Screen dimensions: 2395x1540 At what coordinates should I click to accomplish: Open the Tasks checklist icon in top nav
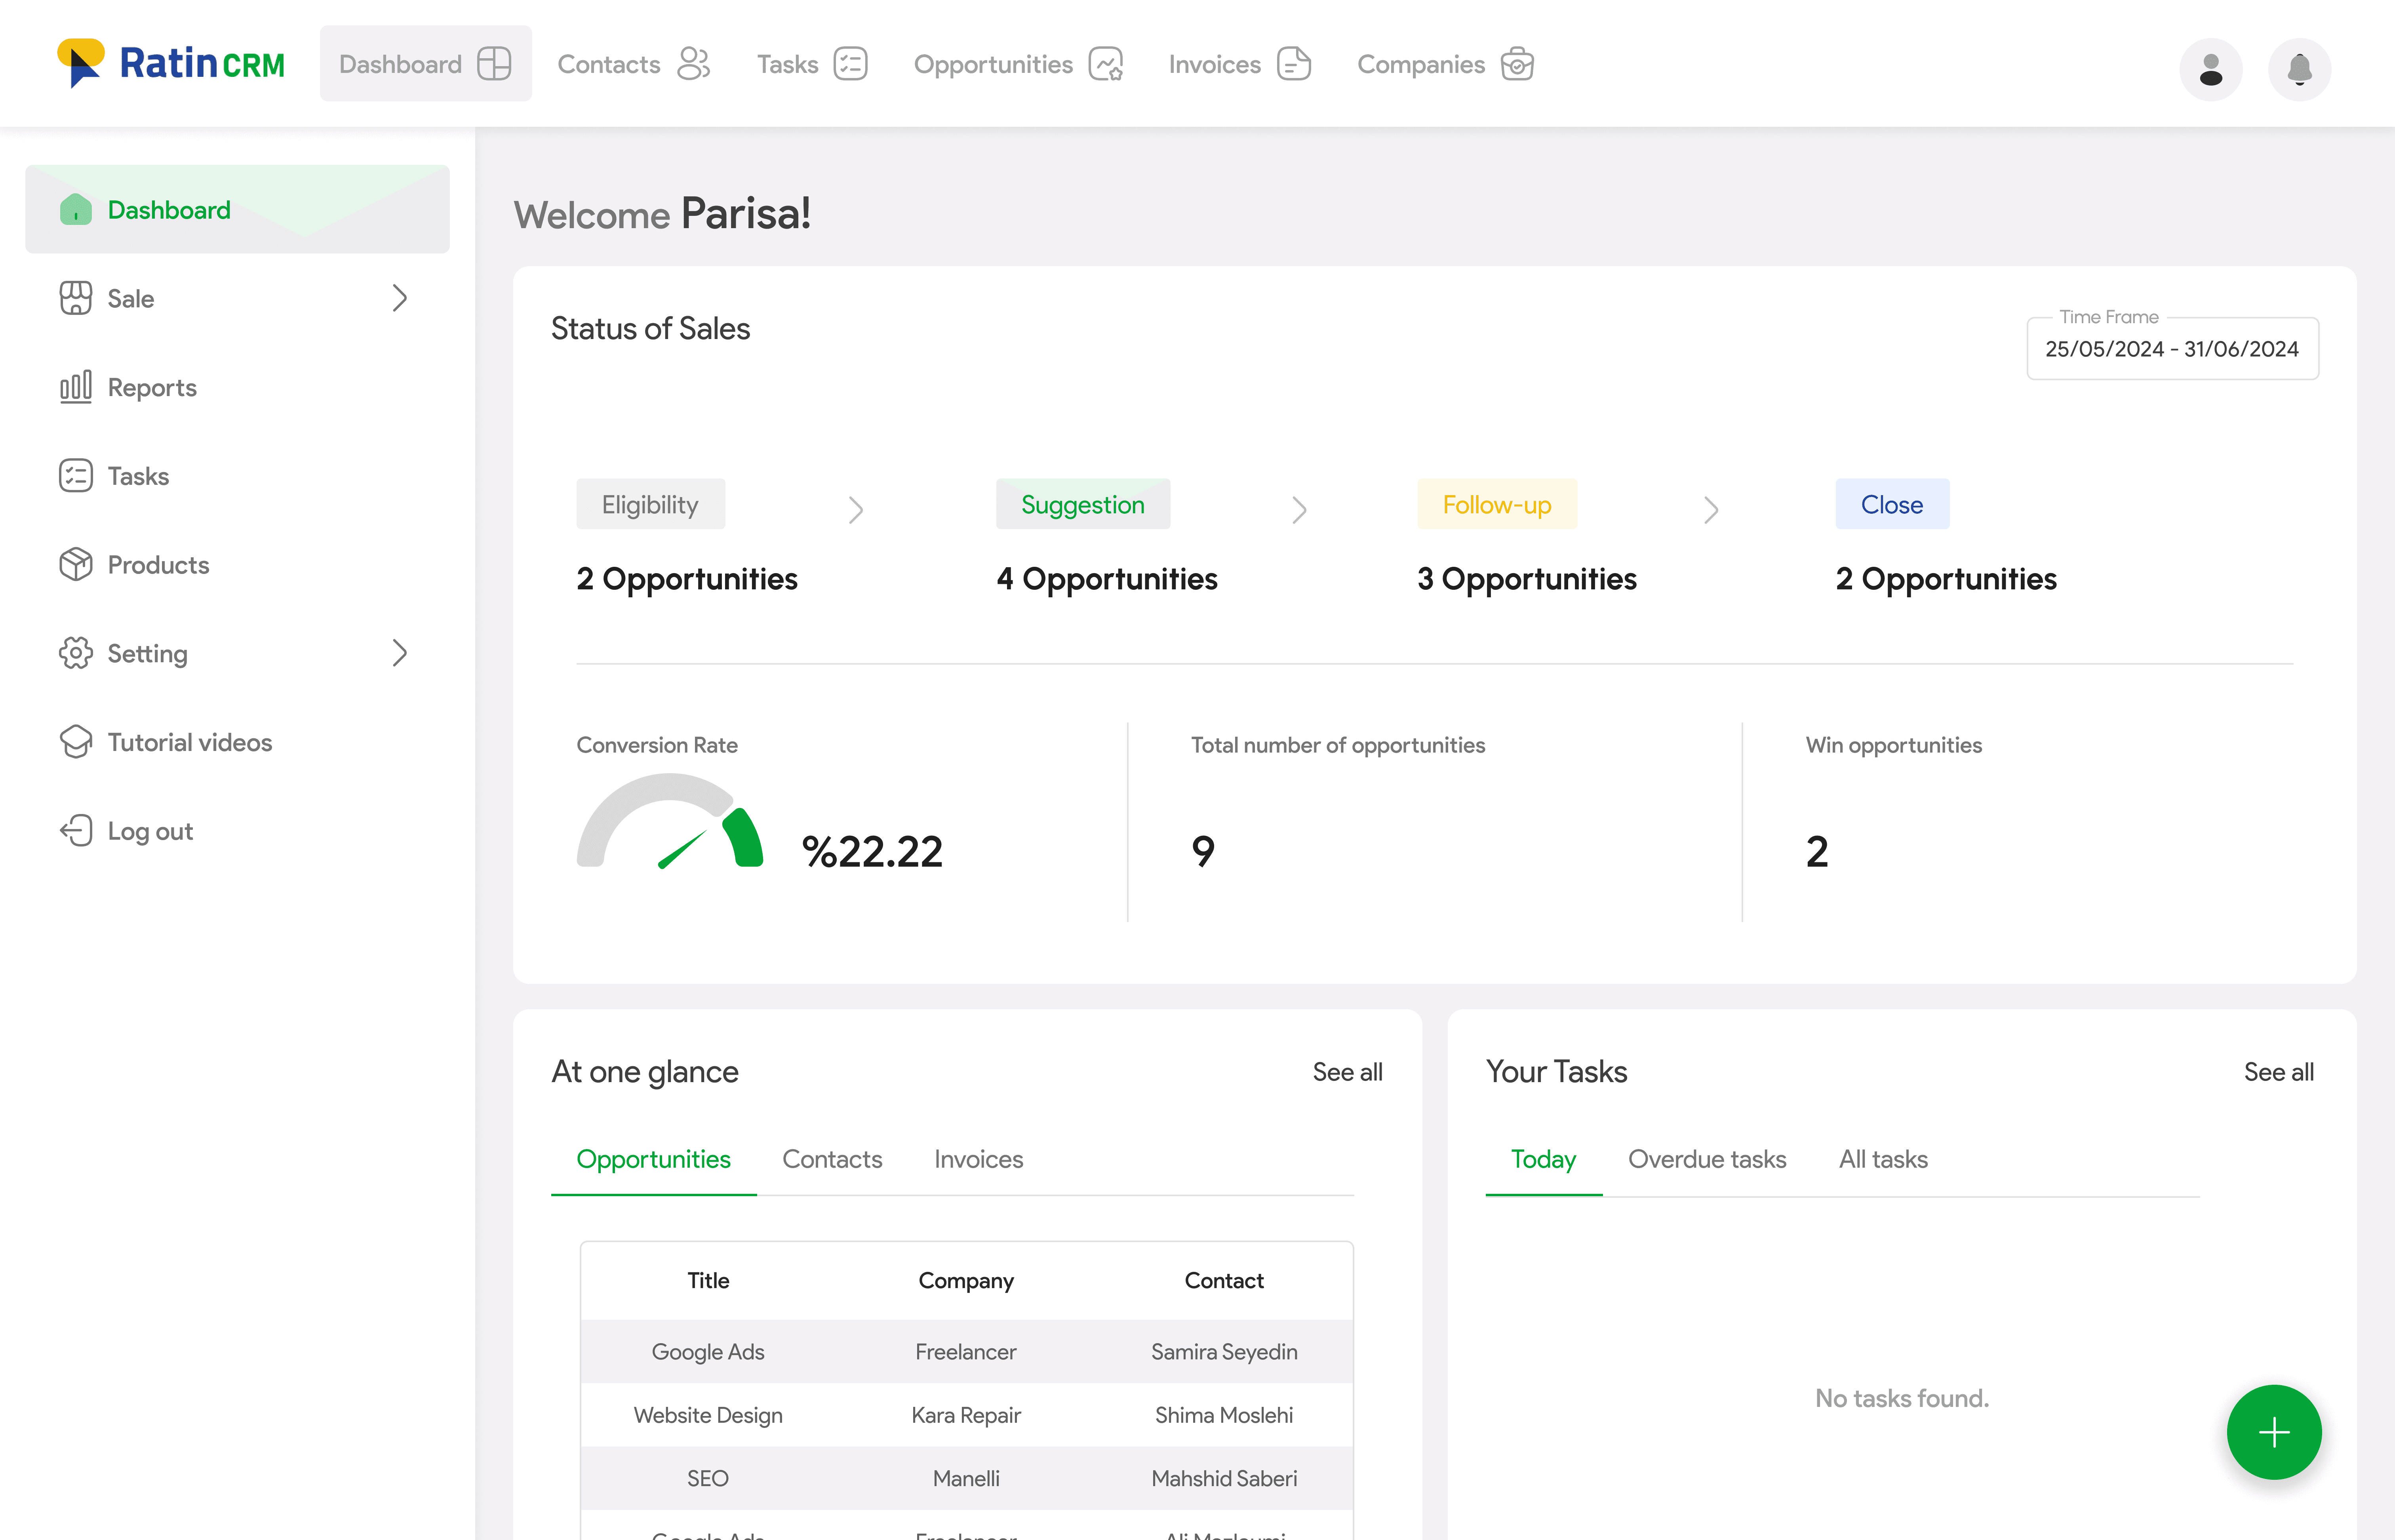851,64
